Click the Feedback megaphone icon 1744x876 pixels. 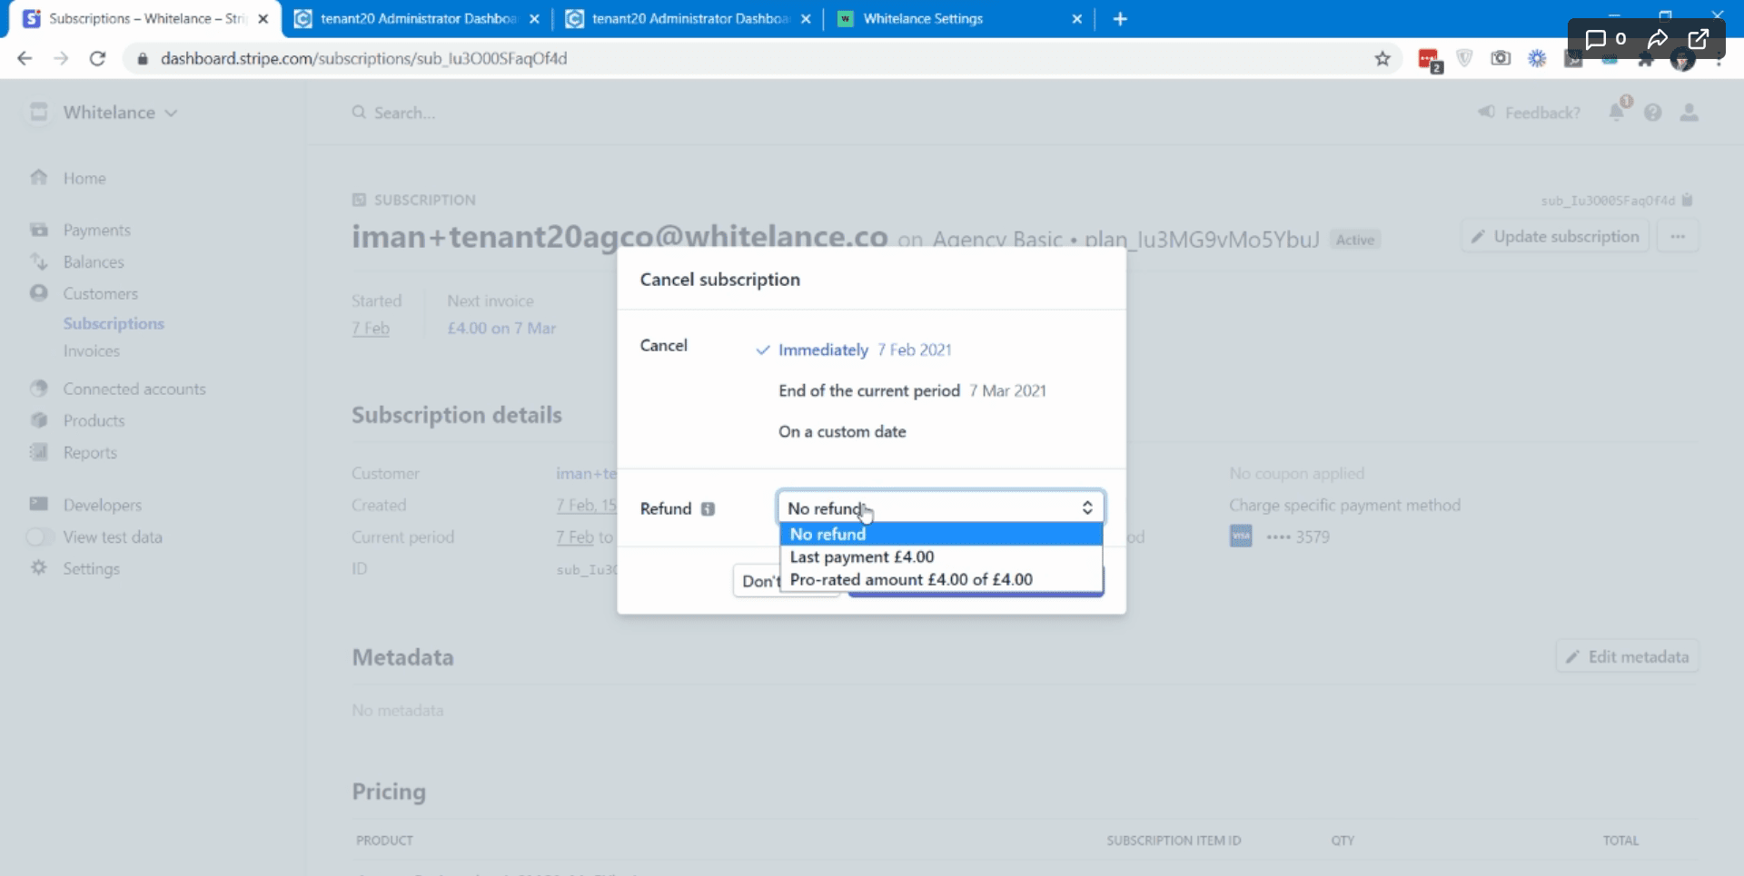point(1486,112)
